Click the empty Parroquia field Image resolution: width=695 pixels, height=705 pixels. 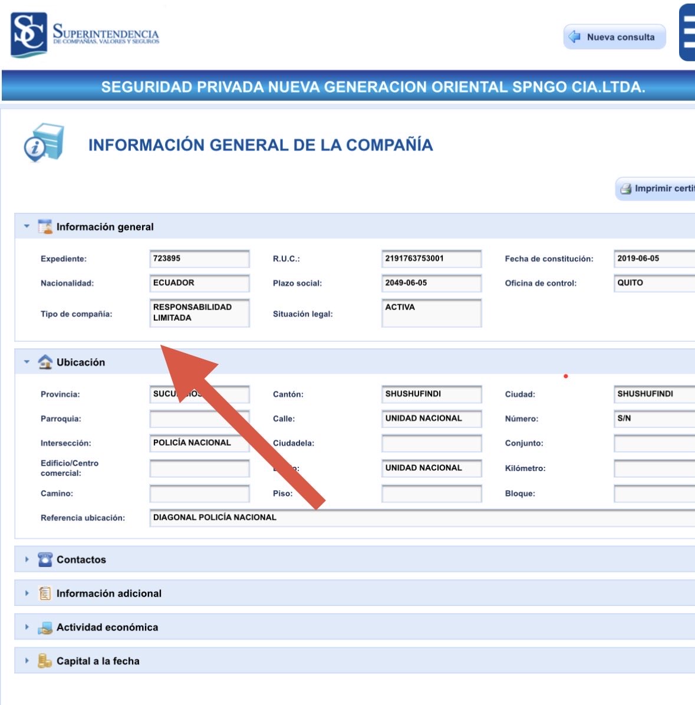click(x=200, y=418)
